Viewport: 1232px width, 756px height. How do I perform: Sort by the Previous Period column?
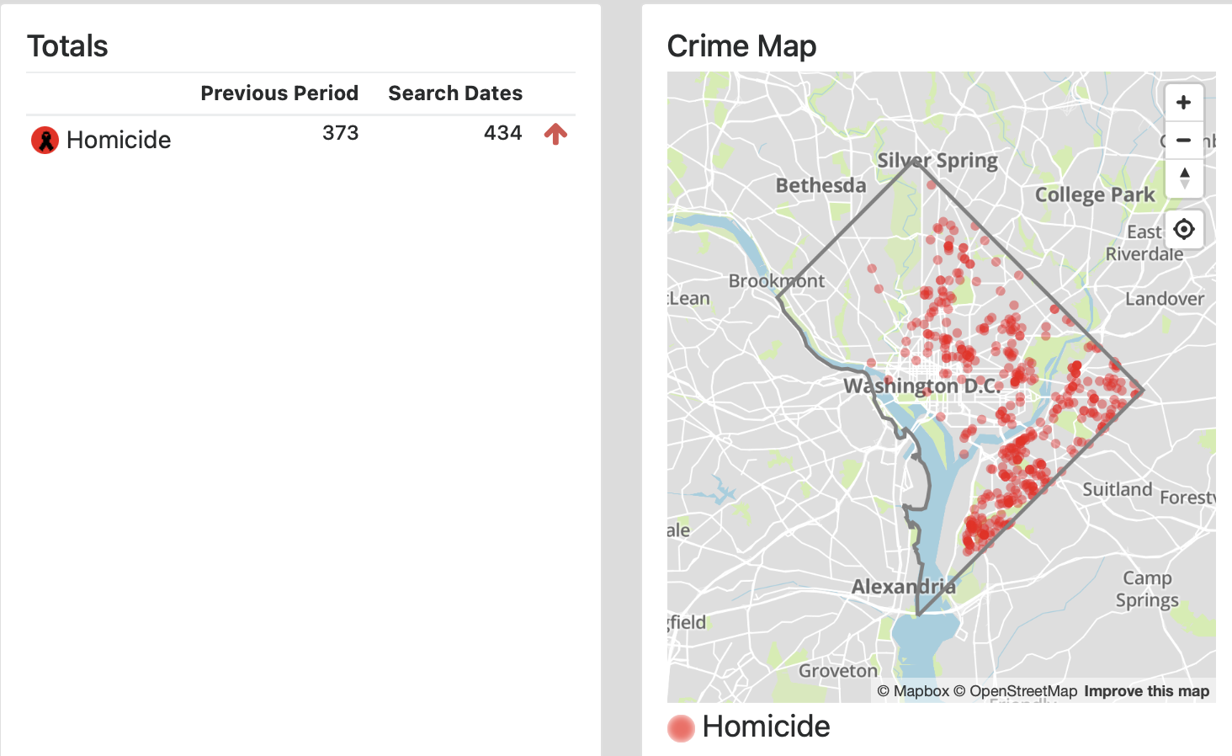pos(279,93)
